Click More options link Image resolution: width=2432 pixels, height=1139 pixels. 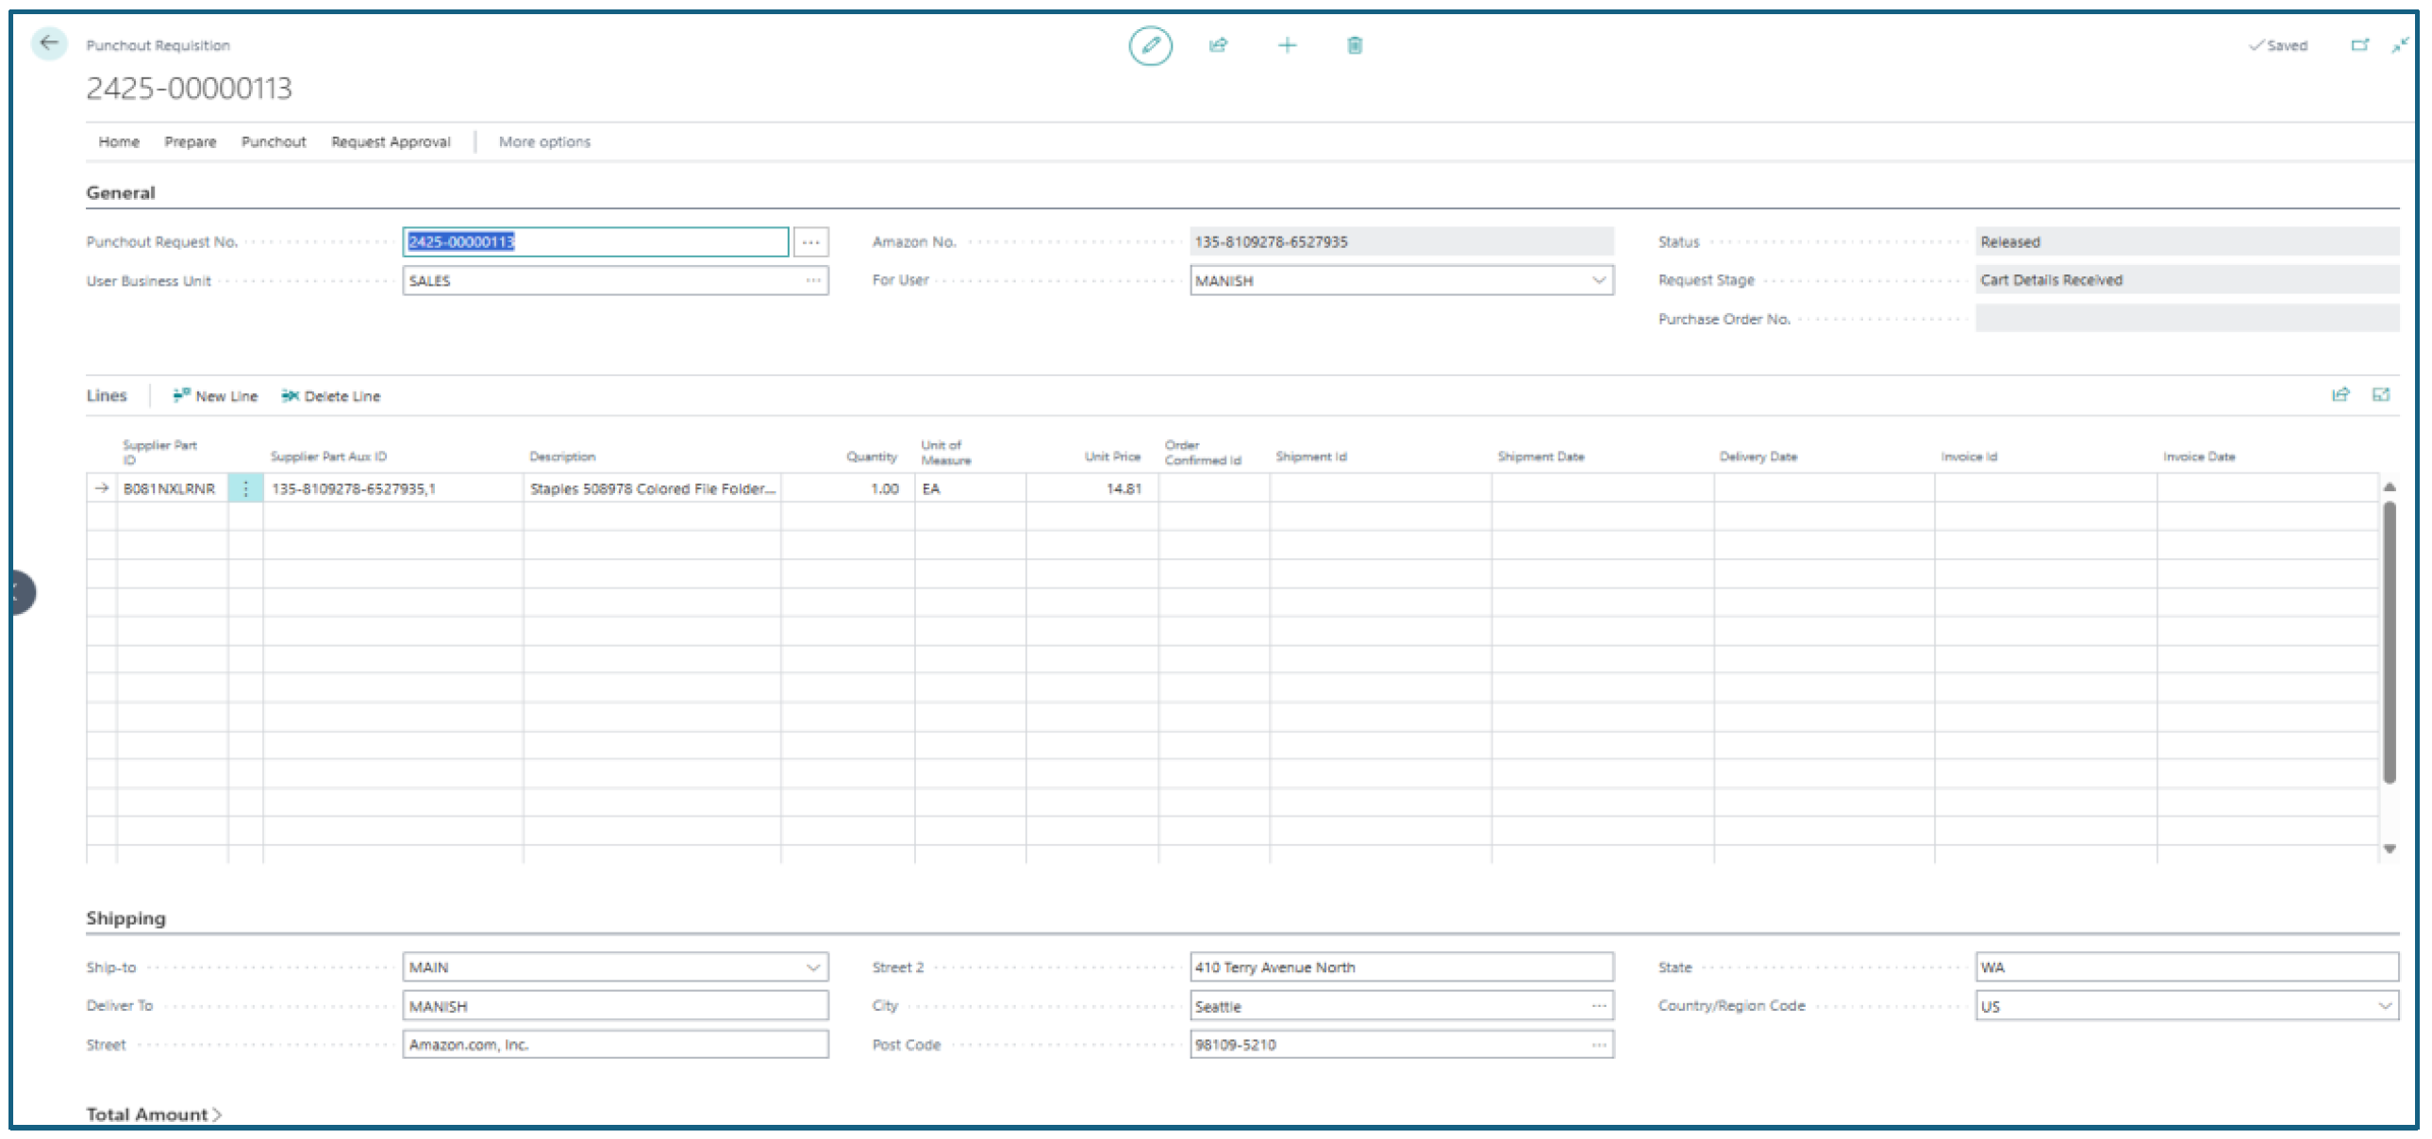tap(544, 141)
